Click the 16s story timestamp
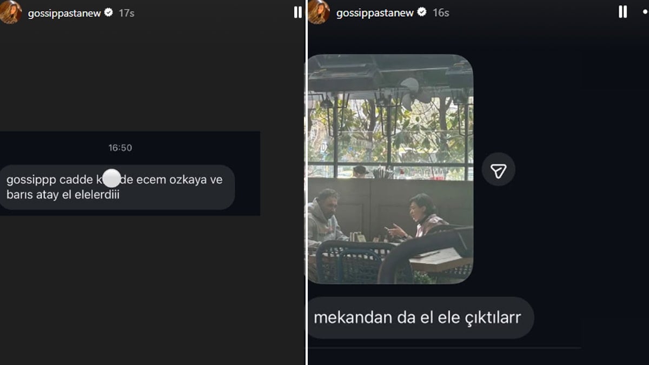This screenshot has width=649, height=365. click(x=441, y=12)
